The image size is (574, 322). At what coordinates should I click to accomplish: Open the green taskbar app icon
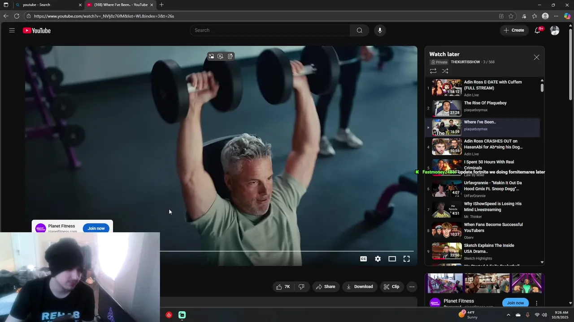[182, 315]
